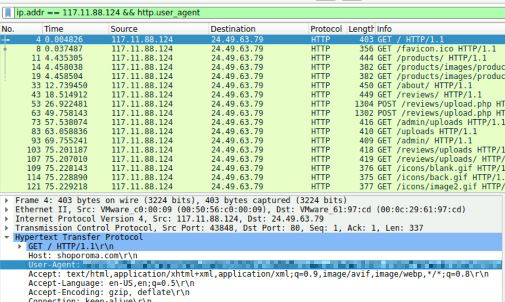Click the Info column header
Image resolution: width=505 pixels, height=302 pixels.
click(x=437, y=29)
